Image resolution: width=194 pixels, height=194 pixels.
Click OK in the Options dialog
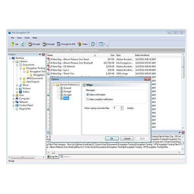[112, 139]
